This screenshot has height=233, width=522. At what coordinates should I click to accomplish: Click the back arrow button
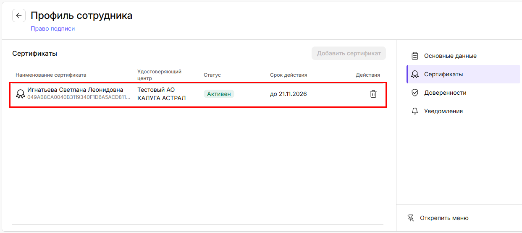(19, 16)
